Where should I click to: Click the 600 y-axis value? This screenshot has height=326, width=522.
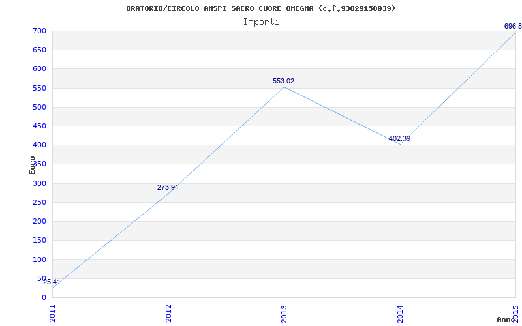pyautogui.click(x=39, y=69)
